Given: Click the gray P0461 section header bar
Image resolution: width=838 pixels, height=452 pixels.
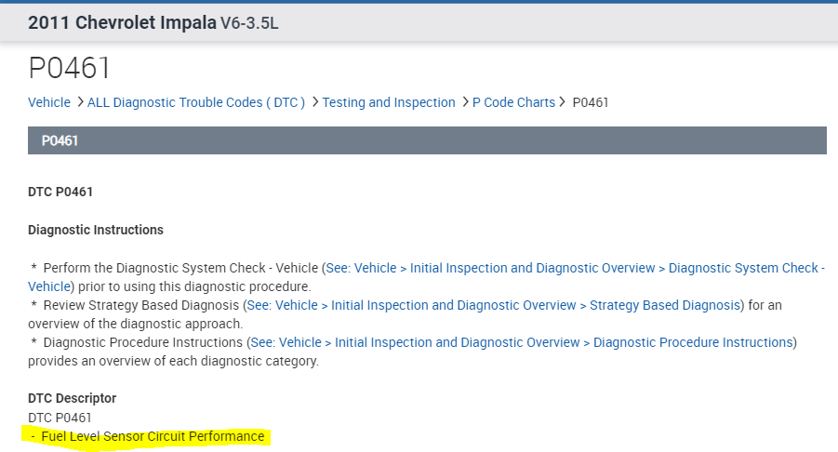Looking at the screenshot, I should click(427, 140).
